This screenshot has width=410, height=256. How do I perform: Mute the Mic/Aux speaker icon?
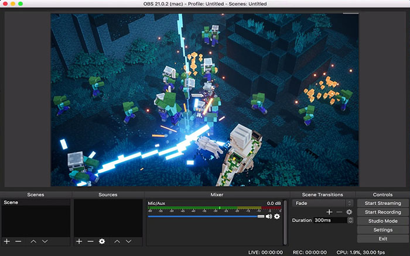(268, 216)
